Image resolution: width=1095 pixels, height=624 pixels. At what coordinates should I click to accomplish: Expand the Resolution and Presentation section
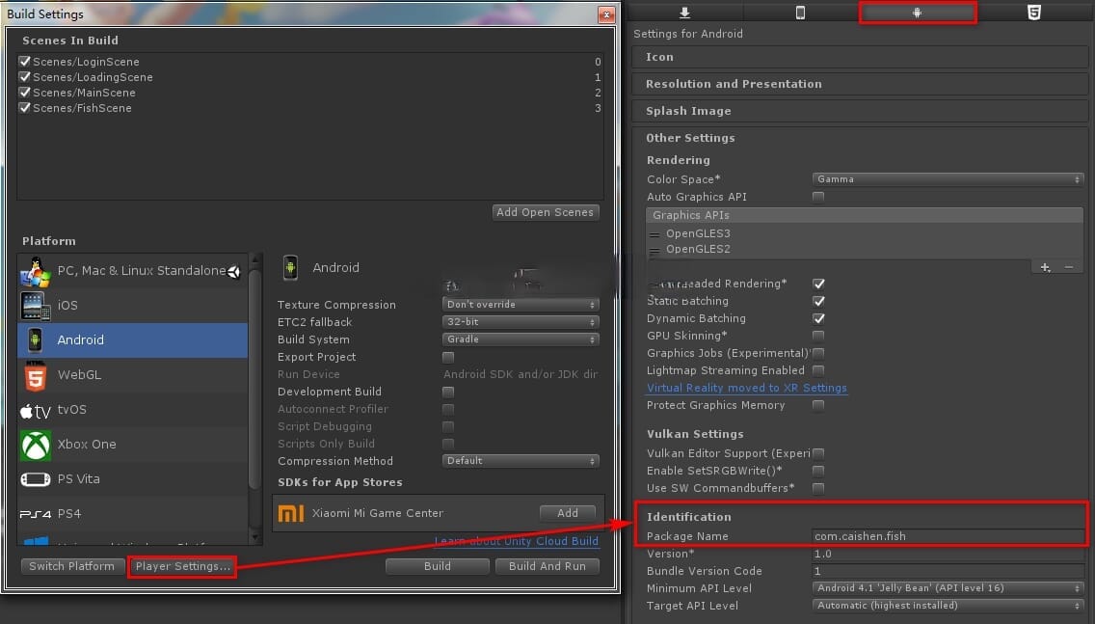click(x=860, y=84)
